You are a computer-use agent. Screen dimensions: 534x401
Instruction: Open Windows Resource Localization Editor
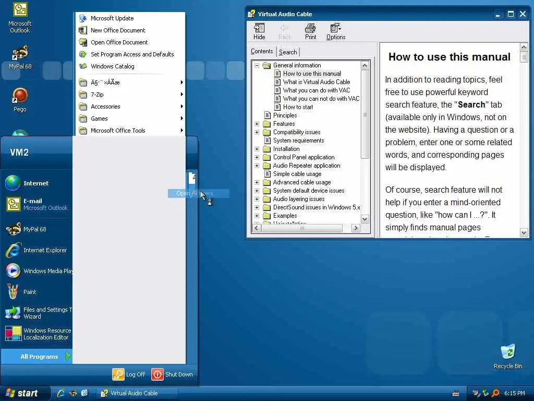tap(37, 334)
